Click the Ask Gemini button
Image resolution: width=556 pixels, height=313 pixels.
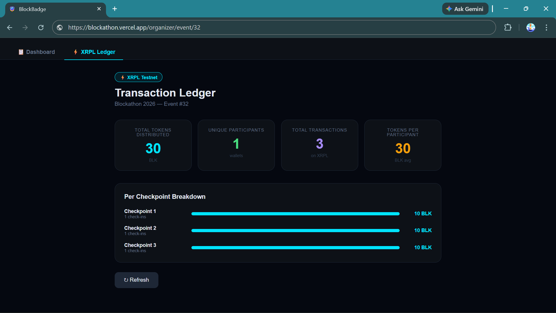[x=465, y=9]
